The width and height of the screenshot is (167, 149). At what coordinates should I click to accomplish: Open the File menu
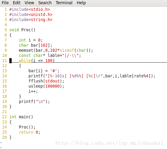click(5, 3)
